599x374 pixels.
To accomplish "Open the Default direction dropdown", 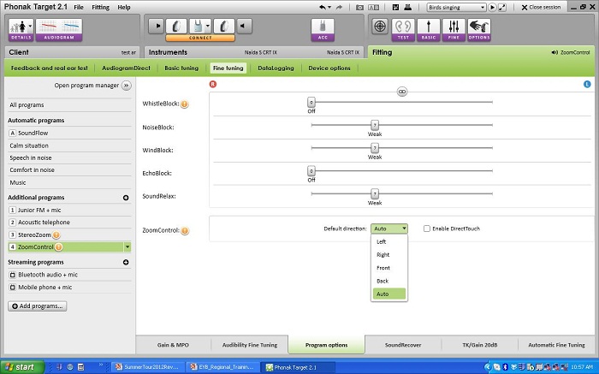I will pos(389,229).
